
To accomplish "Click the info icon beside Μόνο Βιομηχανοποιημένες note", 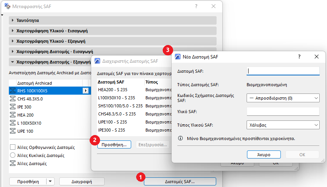I will pyautogui.click(x=180, y=138).
